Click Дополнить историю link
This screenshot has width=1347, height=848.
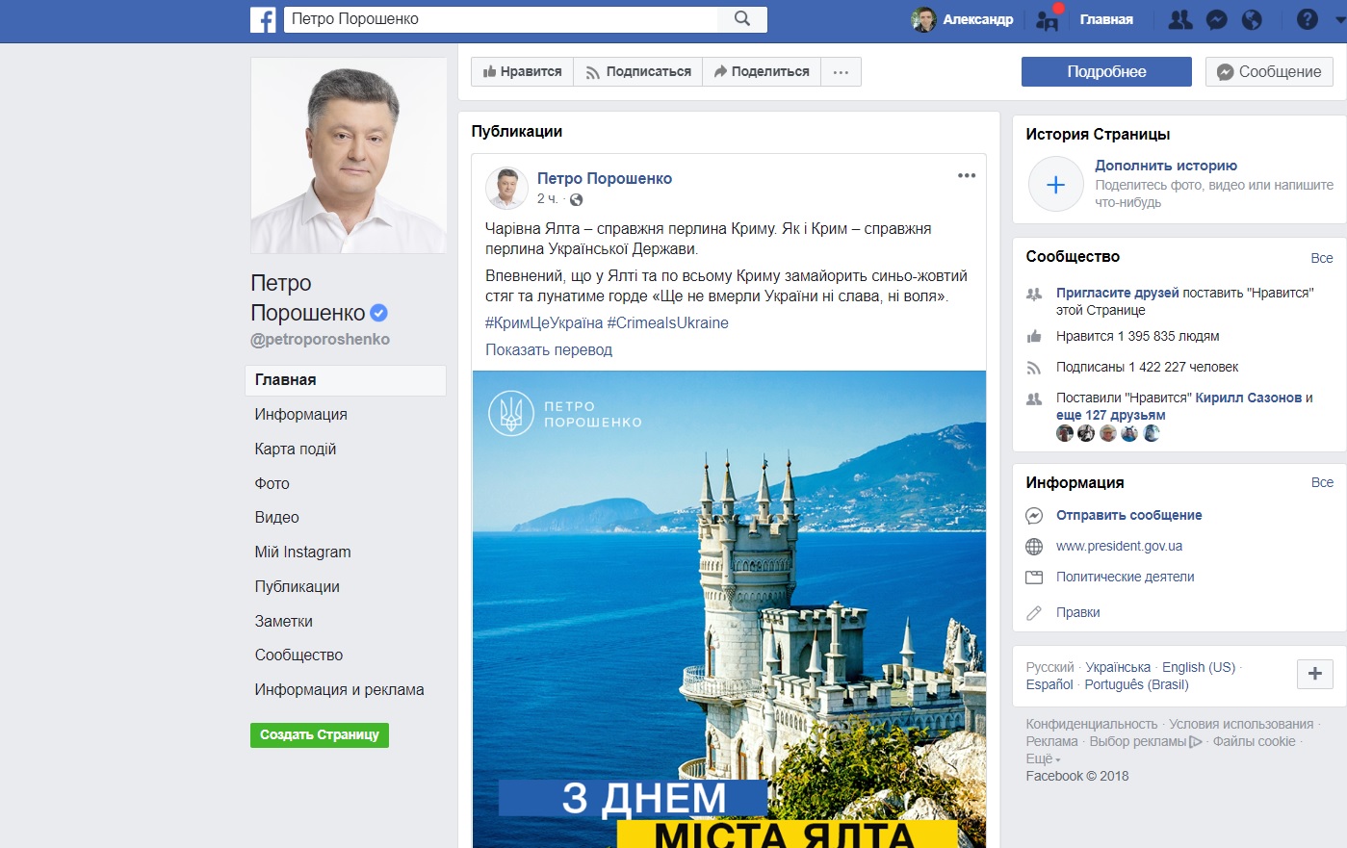pos(1166,166)
